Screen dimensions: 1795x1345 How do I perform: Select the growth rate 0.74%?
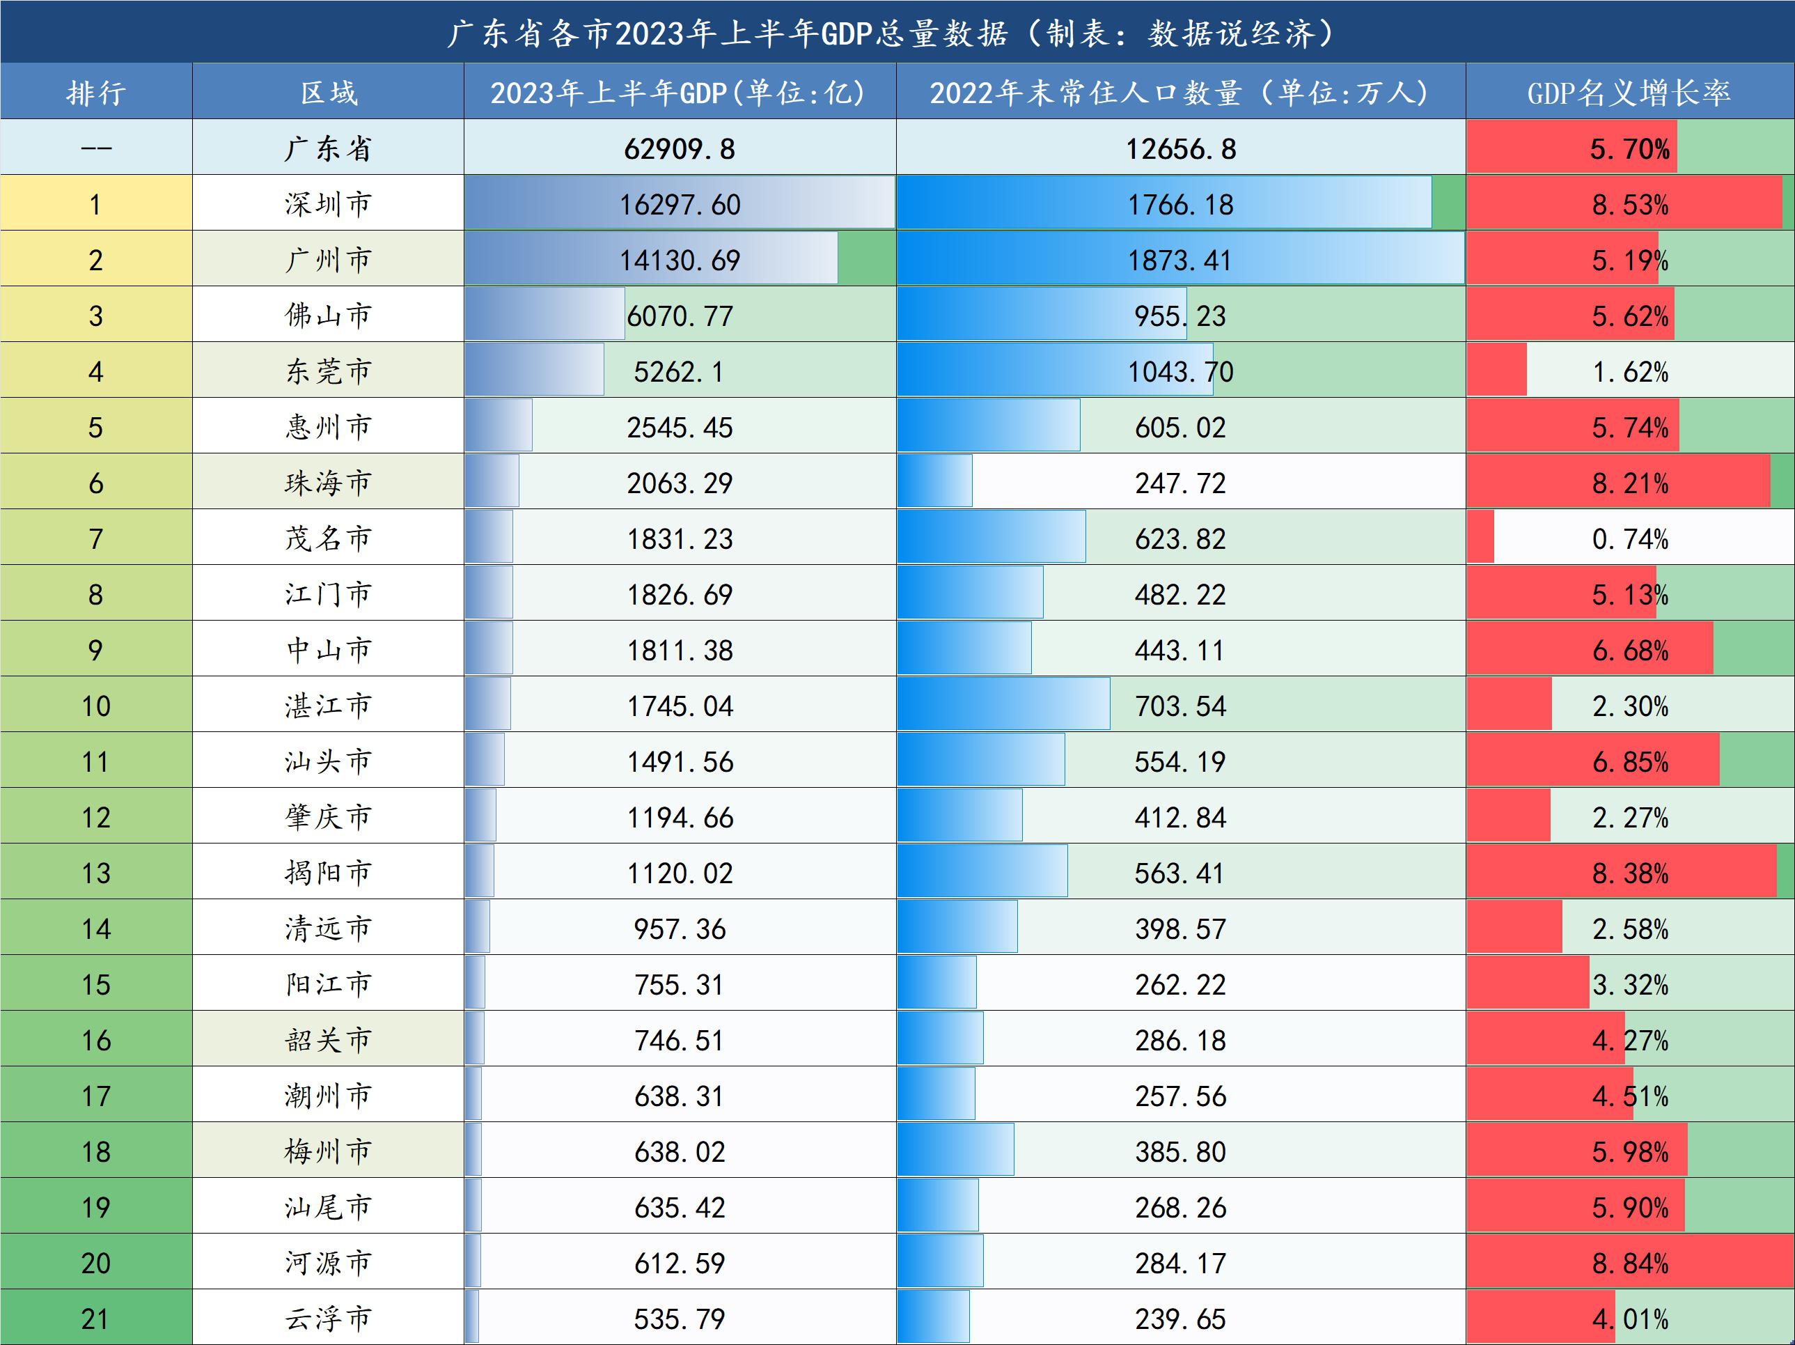click(x=1629, y=539)
